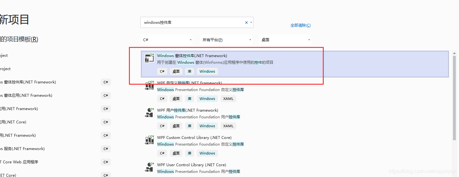Click the 全部清除(C) link
This screenshot has width=459, height=177.
coord(301,25)
